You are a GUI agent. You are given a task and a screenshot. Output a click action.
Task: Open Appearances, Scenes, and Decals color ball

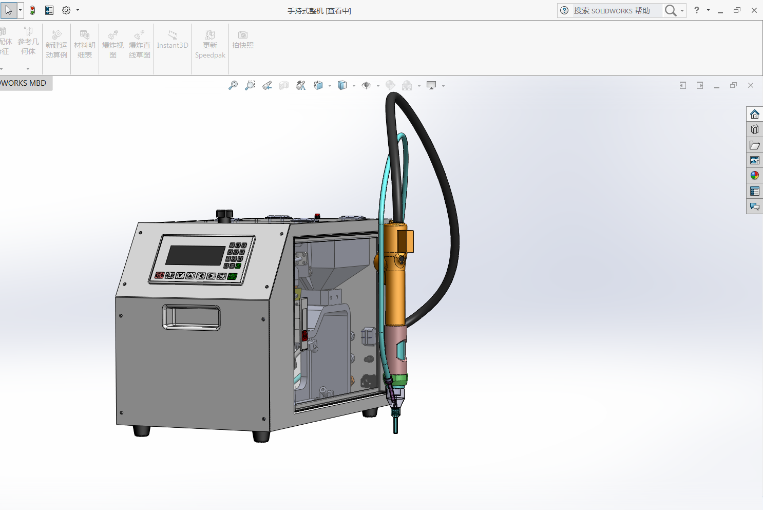(x=754, y=176)
